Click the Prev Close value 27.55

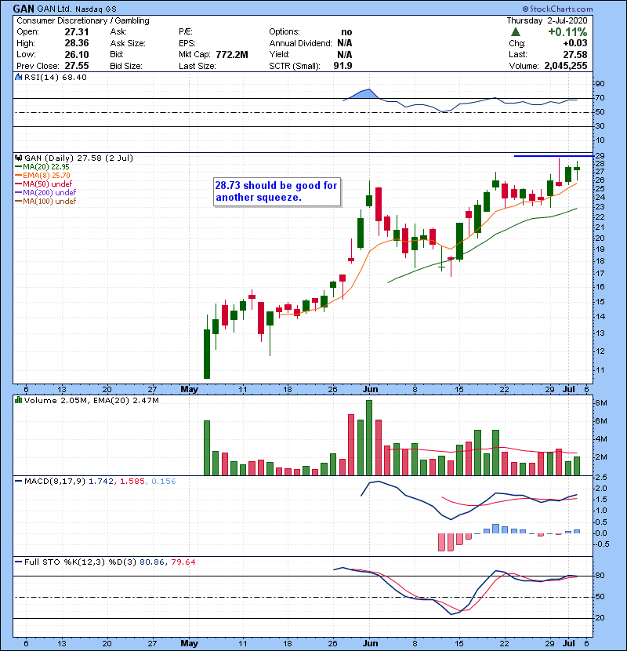(x=77, y=66)
